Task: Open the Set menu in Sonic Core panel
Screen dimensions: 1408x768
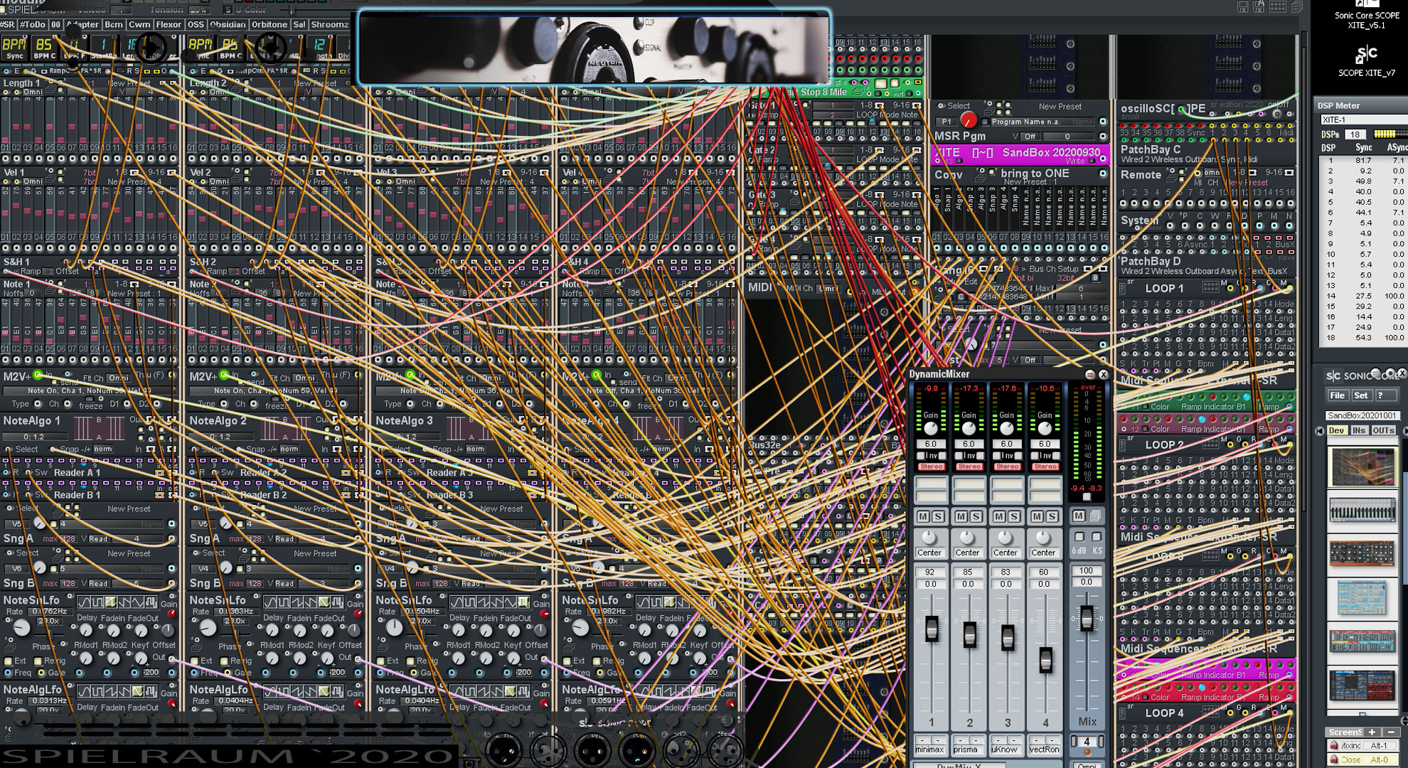Action: pyautogui.click(x=1361, y=395)
